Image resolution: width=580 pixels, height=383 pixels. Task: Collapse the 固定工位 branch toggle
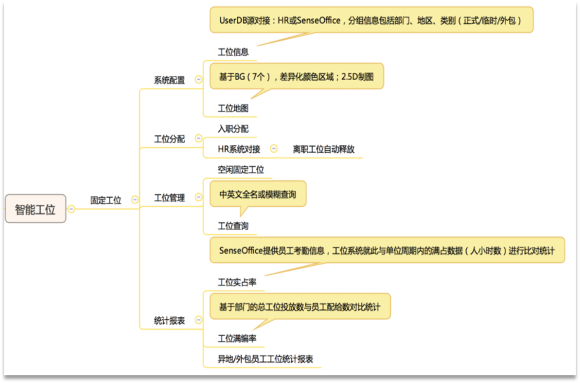(x=135, y=200)
